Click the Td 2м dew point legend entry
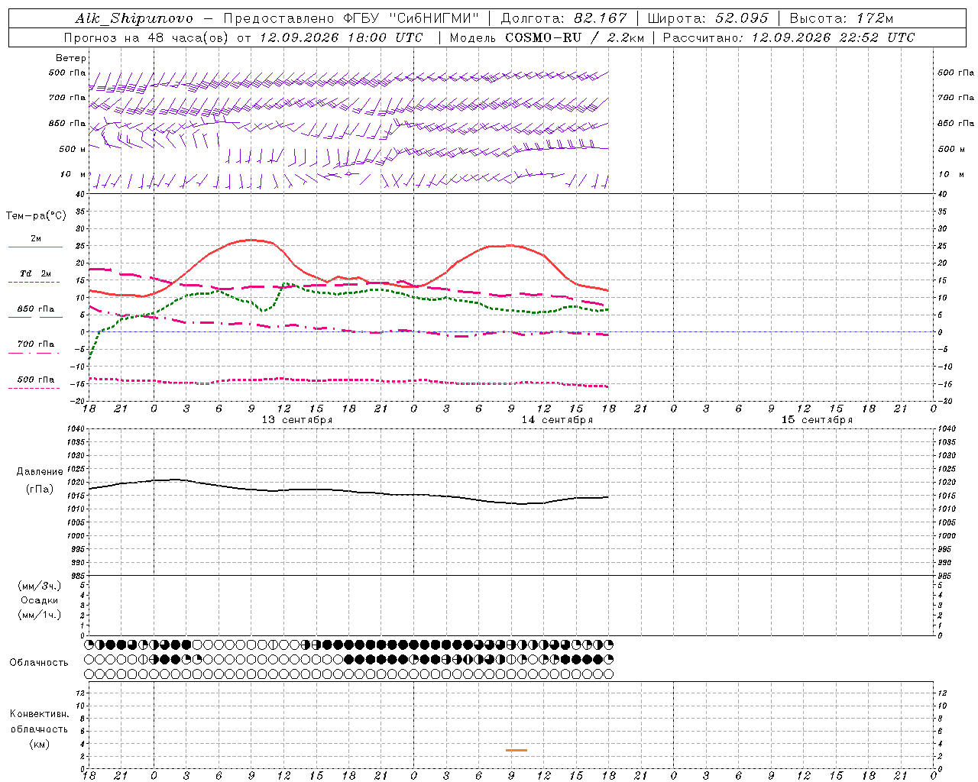 coord(35,273)
